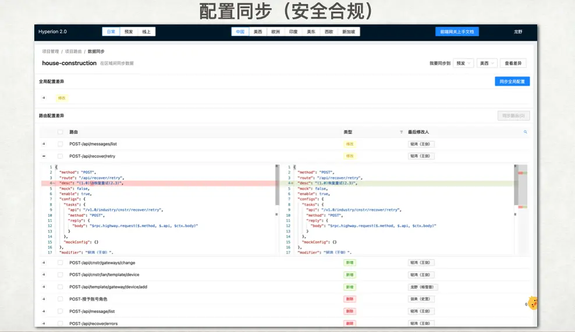Select the 西欧 region tab
This screenshot has width=575, height=332.
coord(329,32)
